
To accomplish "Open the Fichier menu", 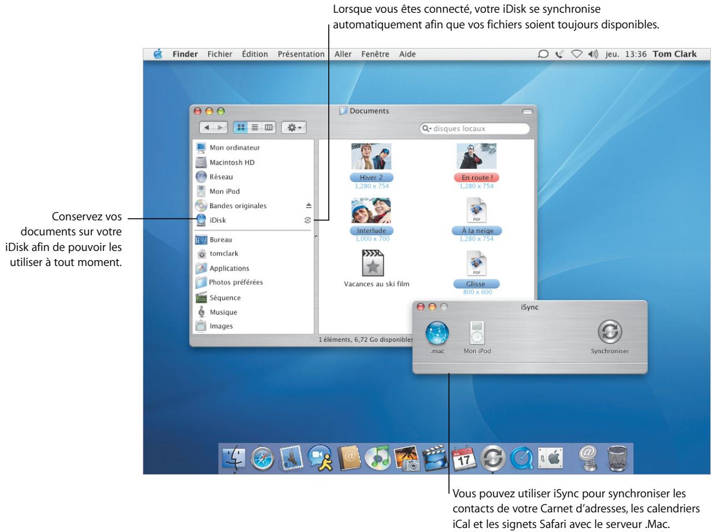I will (x=220, y=54).
